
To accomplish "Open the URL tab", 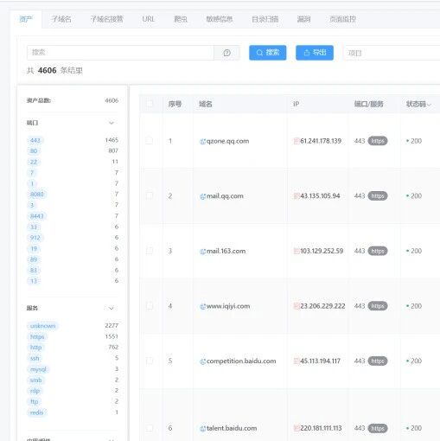I will 149,19.
